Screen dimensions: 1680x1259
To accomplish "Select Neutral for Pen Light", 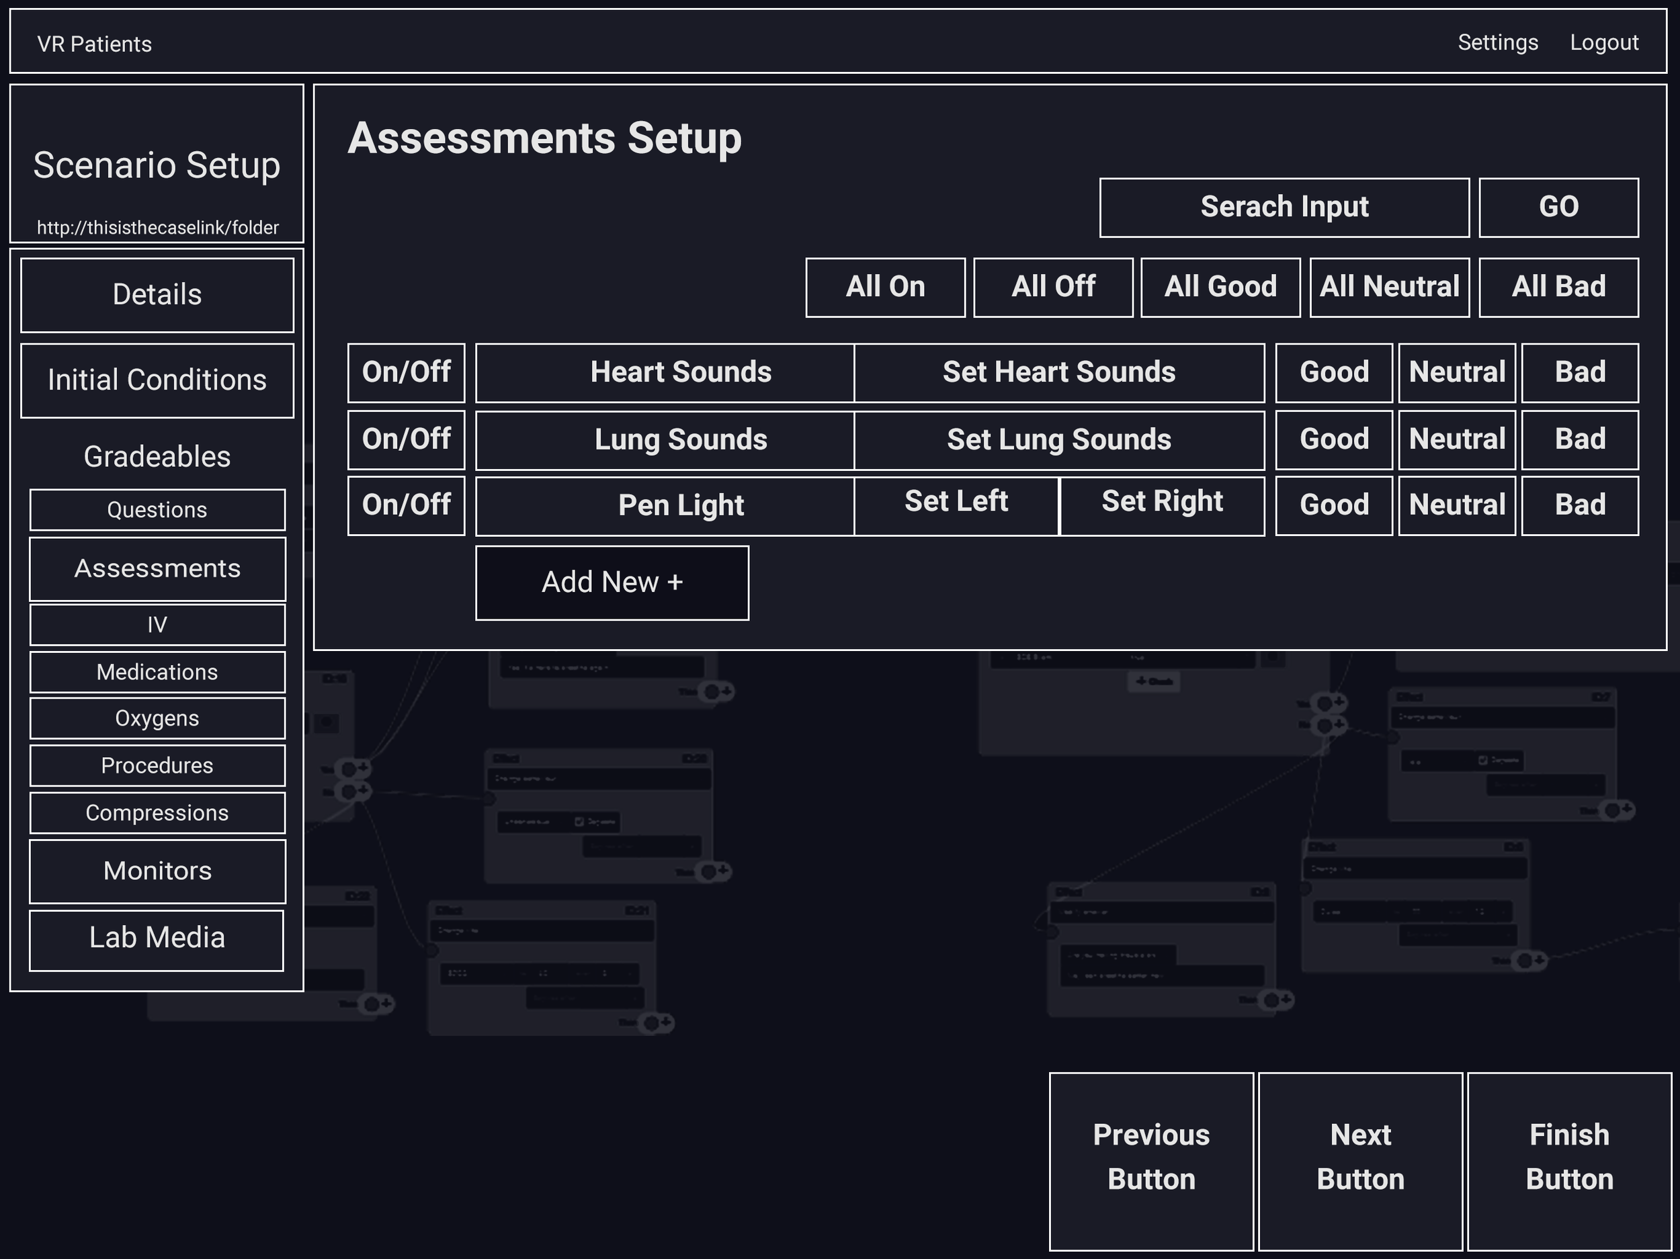I will pyautogui.click(x=1457, y=505).
